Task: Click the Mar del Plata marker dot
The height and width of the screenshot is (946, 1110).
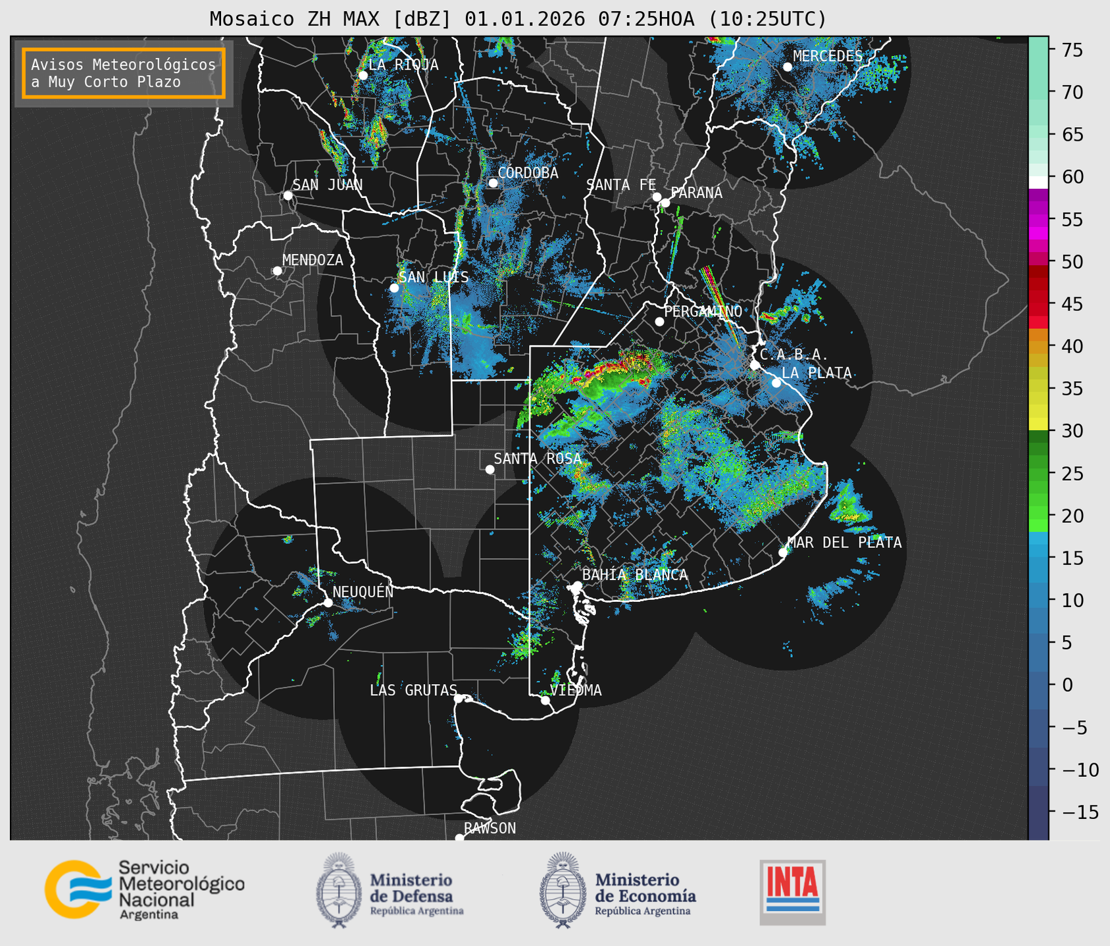Action: click(783, 553)
